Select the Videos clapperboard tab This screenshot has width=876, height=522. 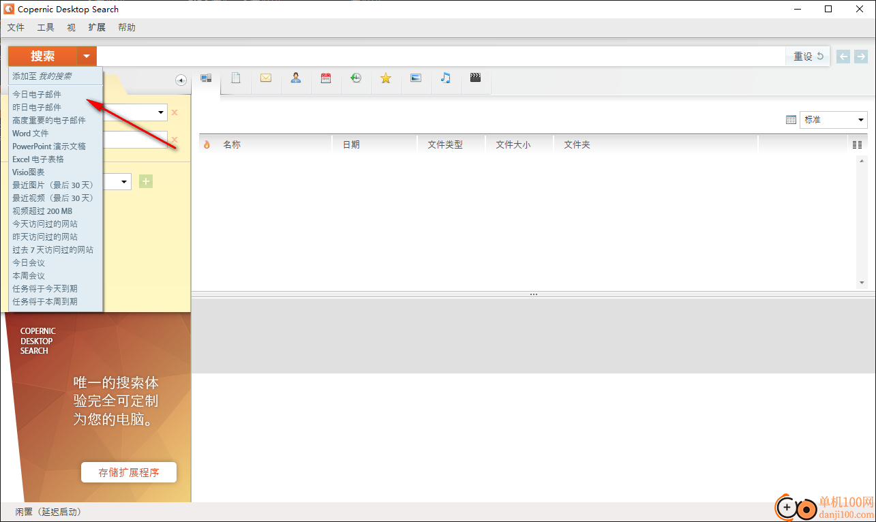click(476, 78)
